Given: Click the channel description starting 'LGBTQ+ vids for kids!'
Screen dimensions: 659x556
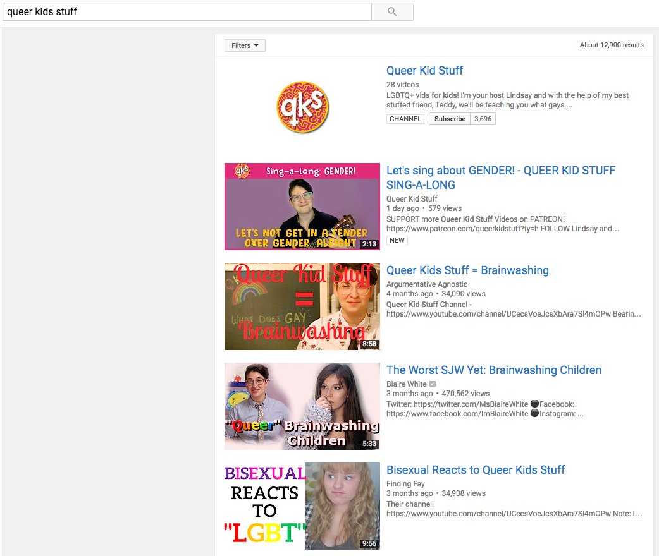Looking at the screenshot, I should pos(507,100).
